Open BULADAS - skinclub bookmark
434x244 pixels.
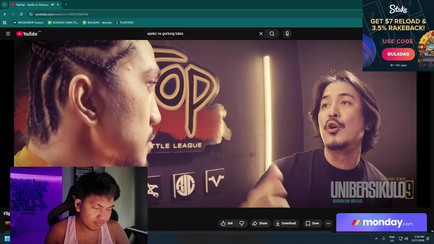pyautogui.click(x=97, y=23)
